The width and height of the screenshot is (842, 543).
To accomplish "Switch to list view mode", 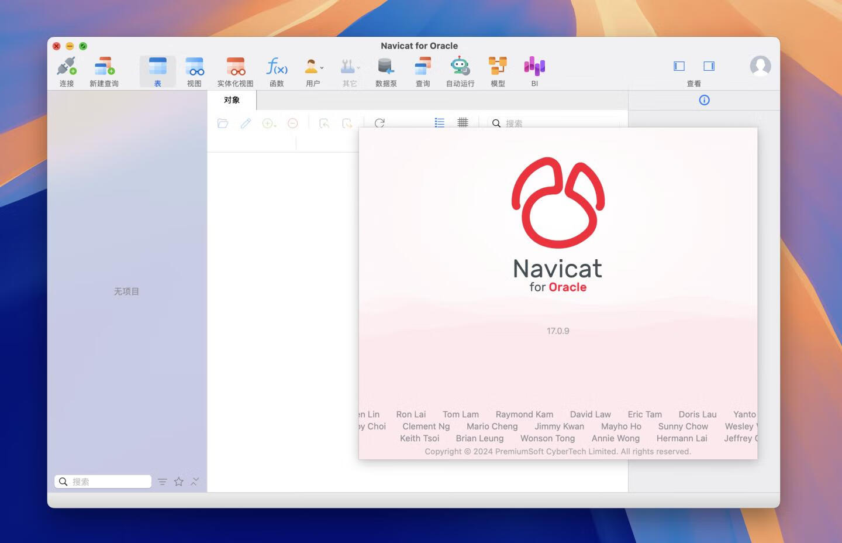I will [440, 123].
